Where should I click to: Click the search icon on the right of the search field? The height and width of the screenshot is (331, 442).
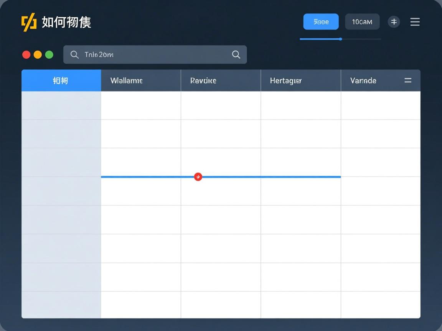point(236,54)
